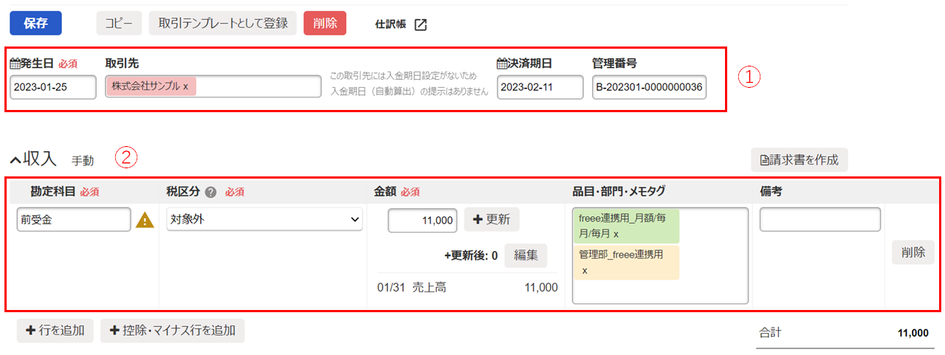Click the 備考 text input field
Viewport: 945px width, 355px height.
pos(819,219)
